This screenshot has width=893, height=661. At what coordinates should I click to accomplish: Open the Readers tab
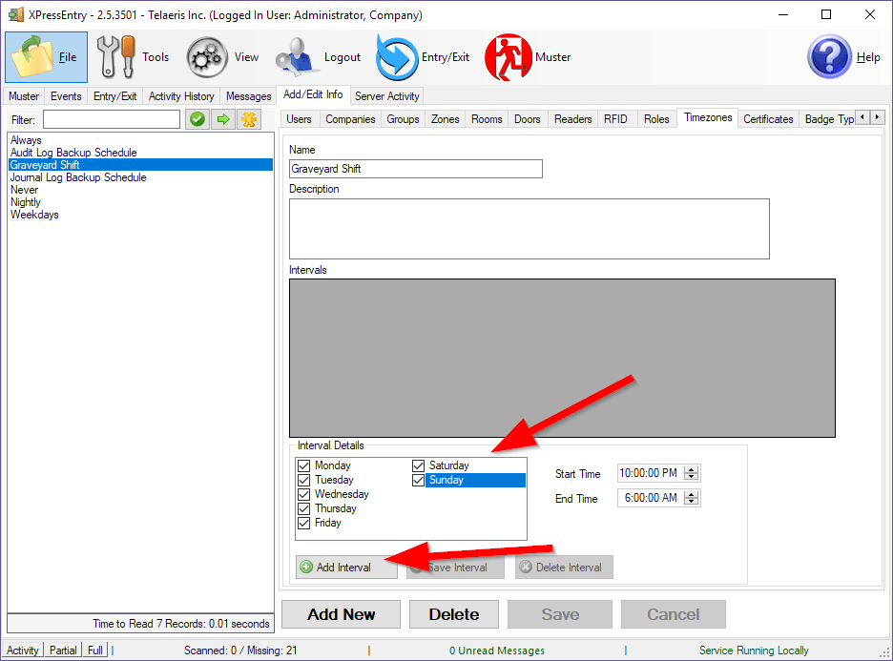(572, 119)
